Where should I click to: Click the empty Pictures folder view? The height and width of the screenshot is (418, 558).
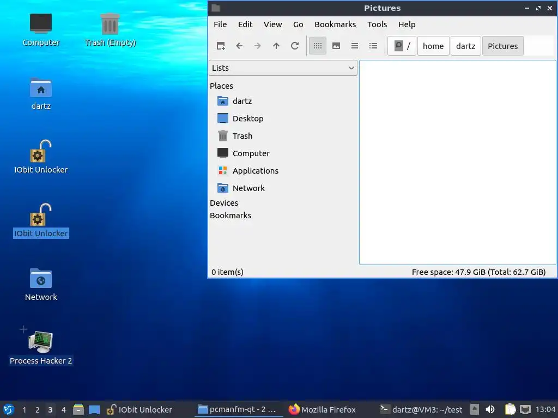458,162
